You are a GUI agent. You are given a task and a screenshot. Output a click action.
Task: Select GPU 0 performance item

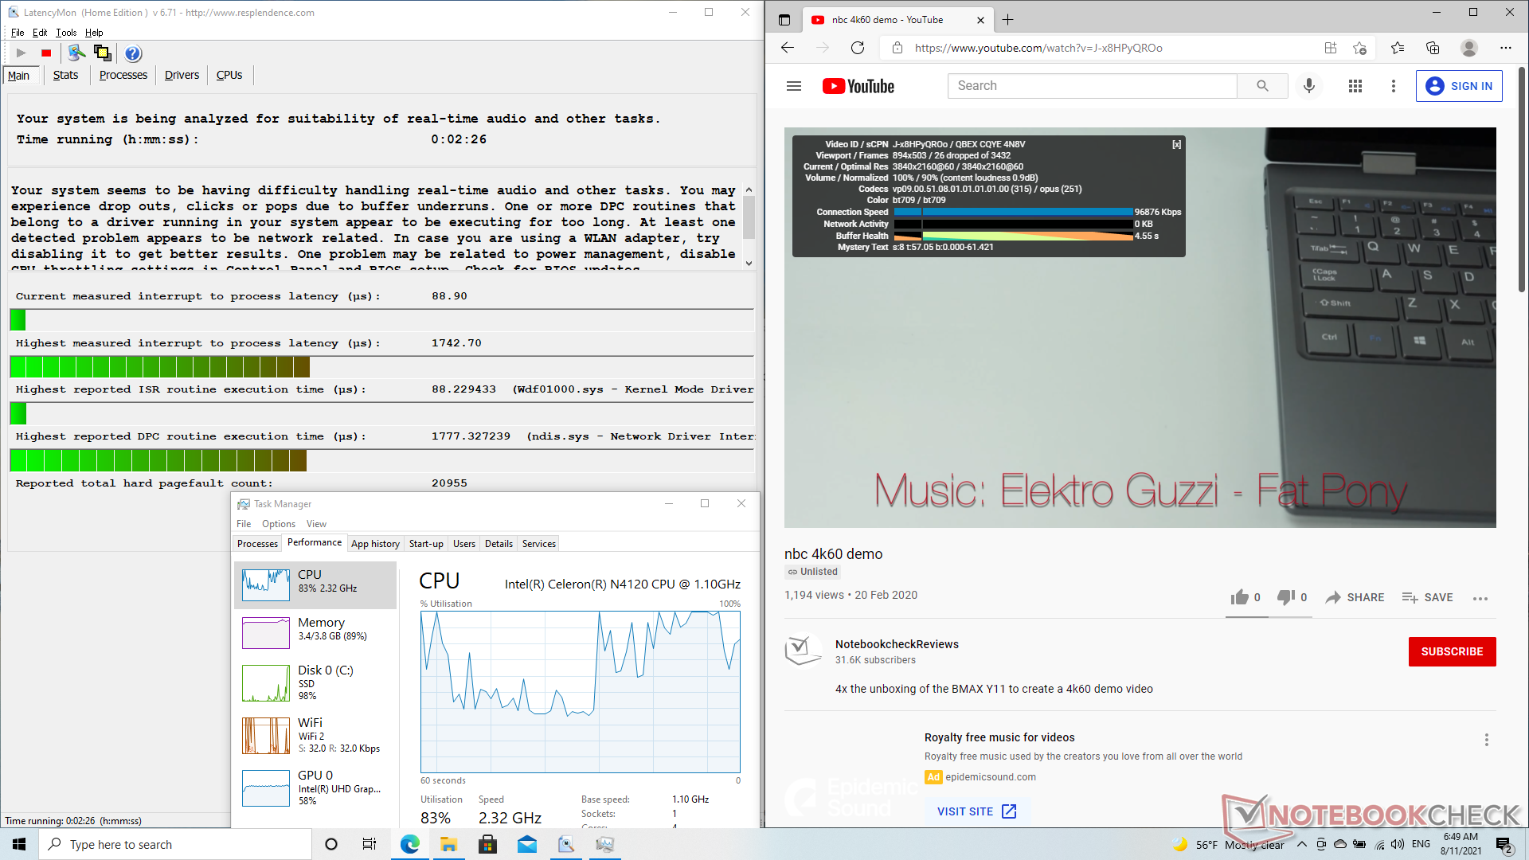point(315,787)
